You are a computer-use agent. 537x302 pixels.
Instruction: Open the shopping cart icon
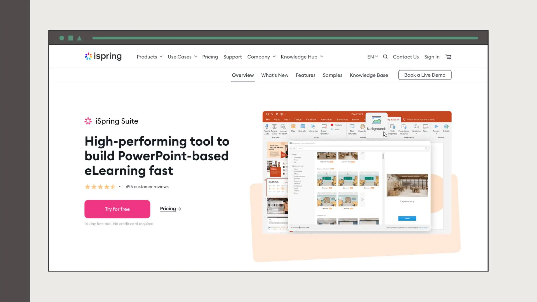pos(448,57)
